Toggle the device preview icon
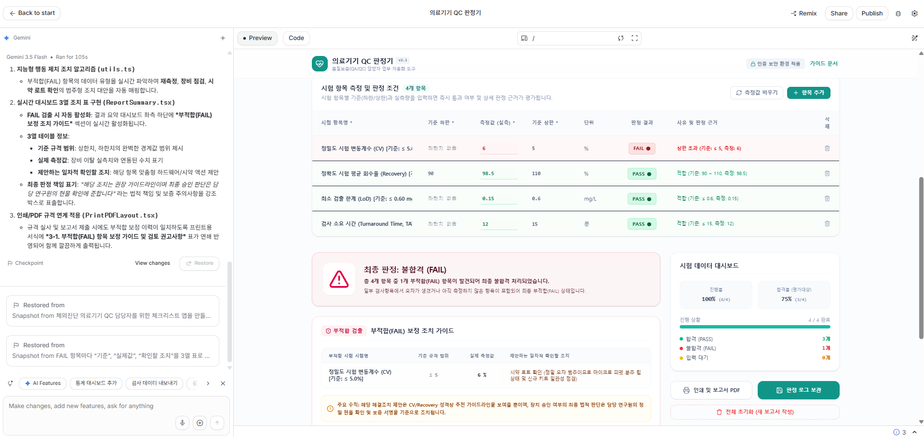 tap(524, 38)
